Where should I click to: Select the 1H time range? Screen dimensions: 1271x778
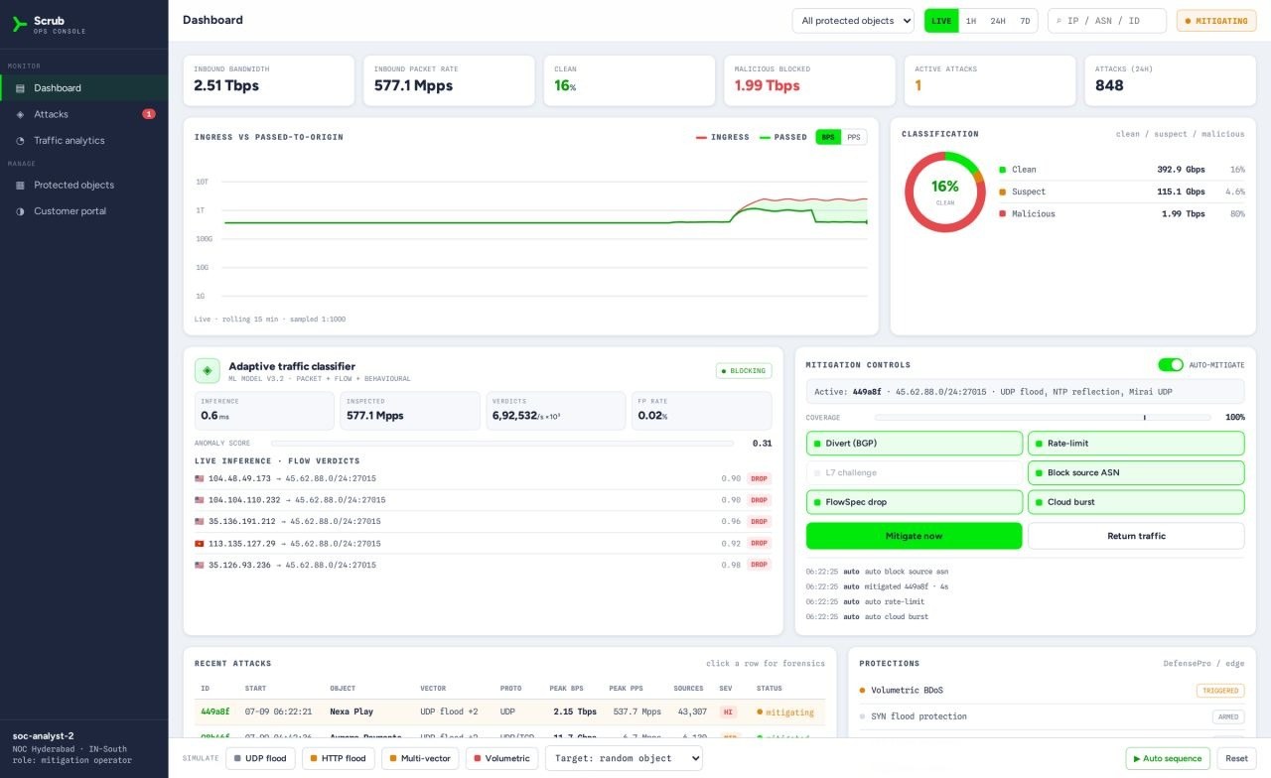(971, 21)
